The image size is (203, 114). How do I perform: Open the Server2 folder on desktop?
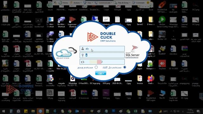click(x=140, y=21)
